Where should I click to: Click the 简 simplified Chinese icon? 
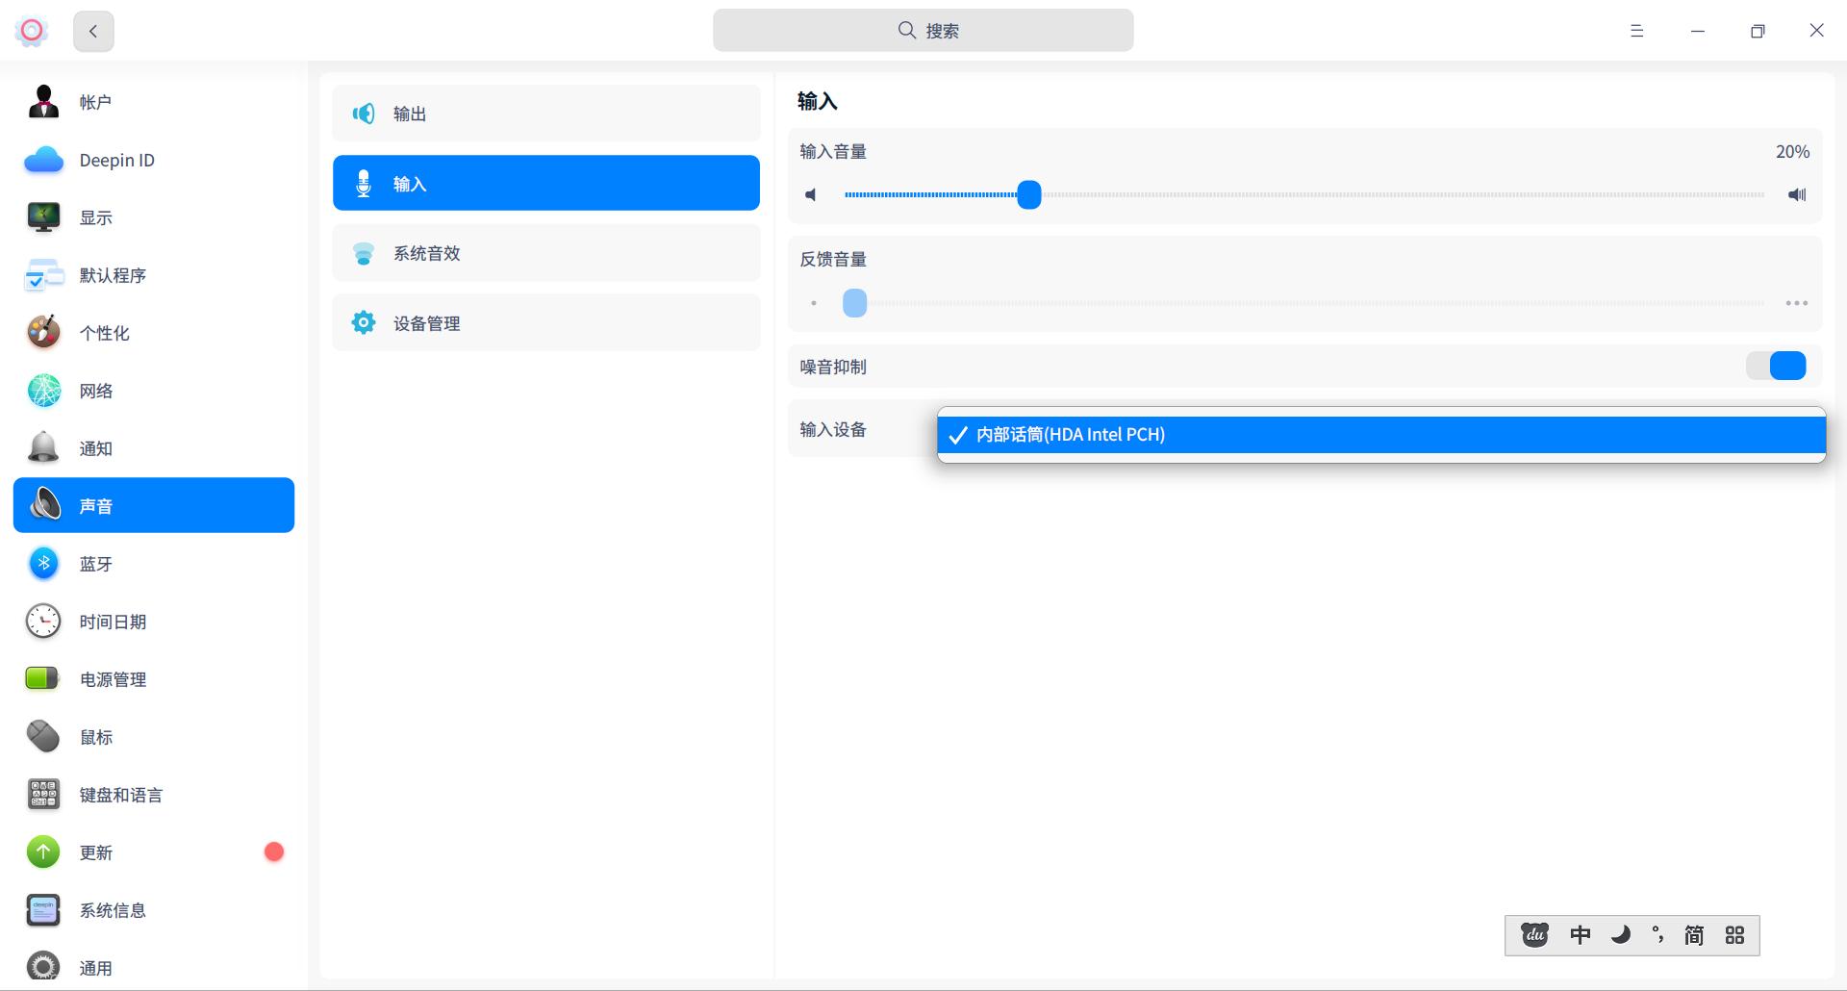pos(1693,934)
